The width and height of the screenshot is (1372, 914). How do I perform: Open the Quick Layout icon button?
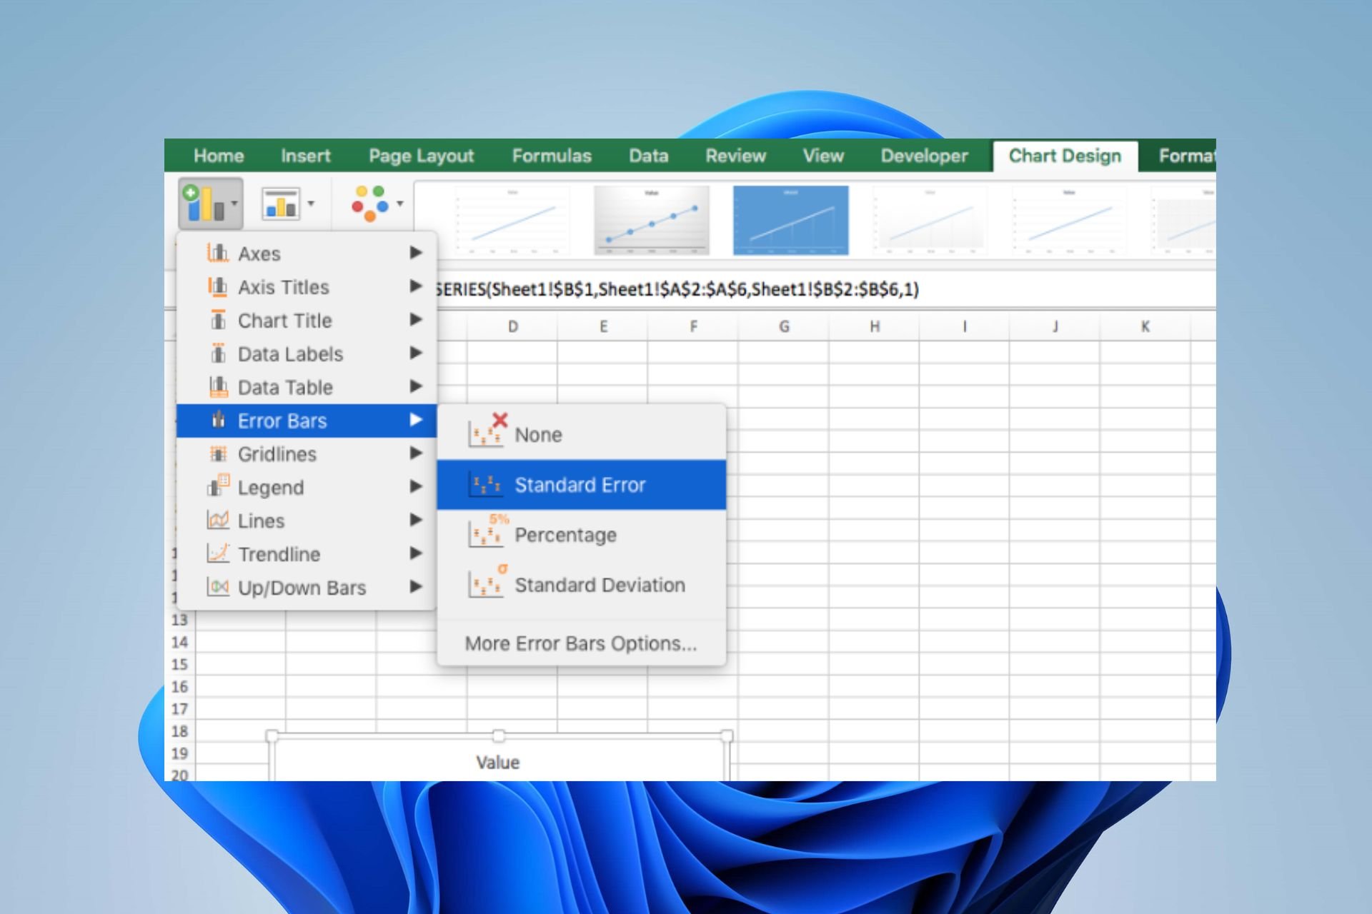[x=280, y=204]
